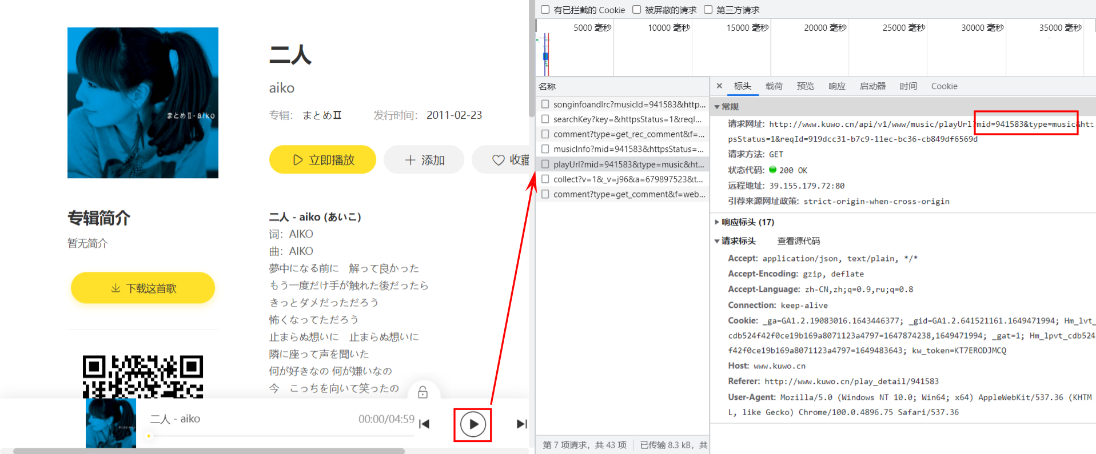Check the playUrl request checkbox
The image size is (1096, 454).
(545, 164)
